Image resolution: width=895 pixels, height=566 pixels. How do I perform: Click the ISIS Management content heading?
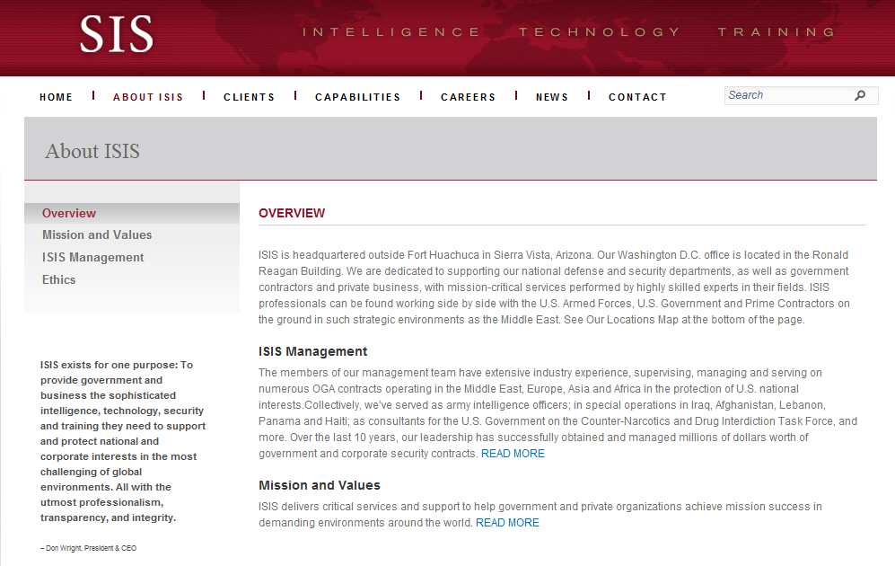click(312, 352)
